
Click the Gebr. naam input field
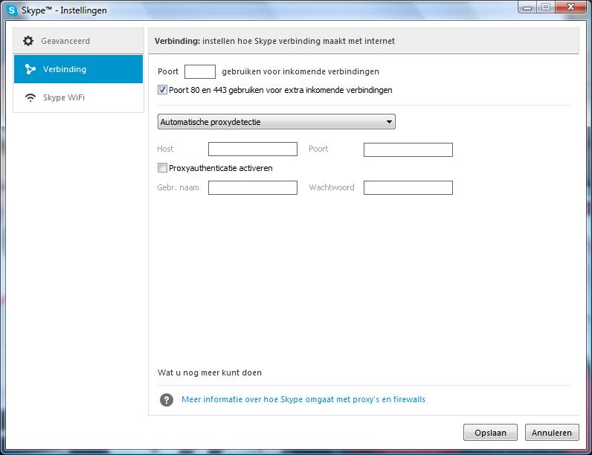pos(253,187)
